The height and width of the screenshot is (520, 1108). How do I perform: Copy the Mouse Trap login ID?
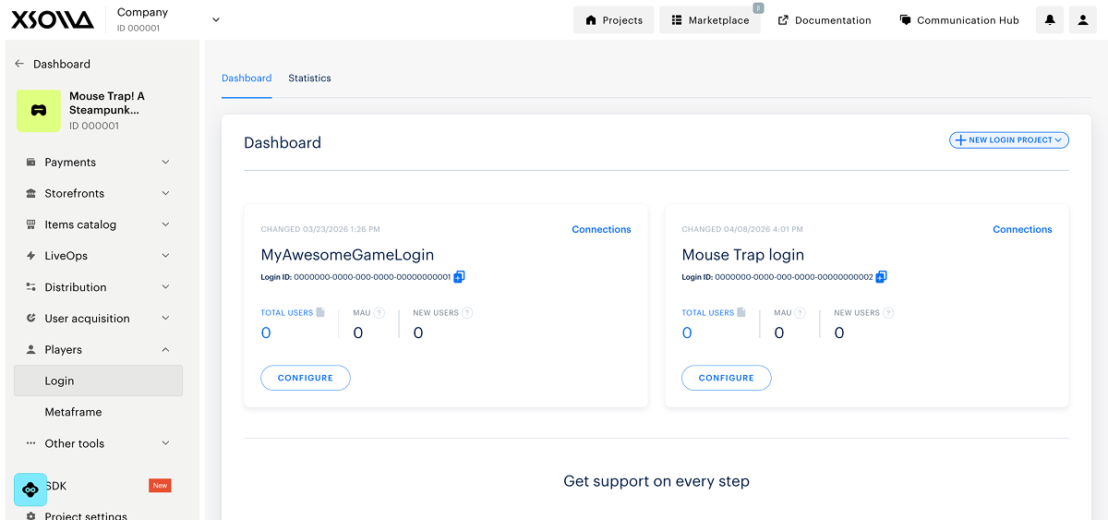881,277
